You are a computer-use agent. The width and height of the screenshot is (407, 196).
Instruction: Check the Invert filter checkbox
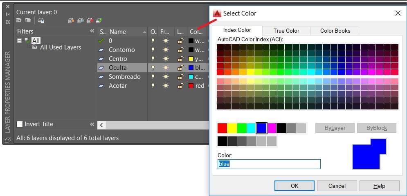(20, 124)
